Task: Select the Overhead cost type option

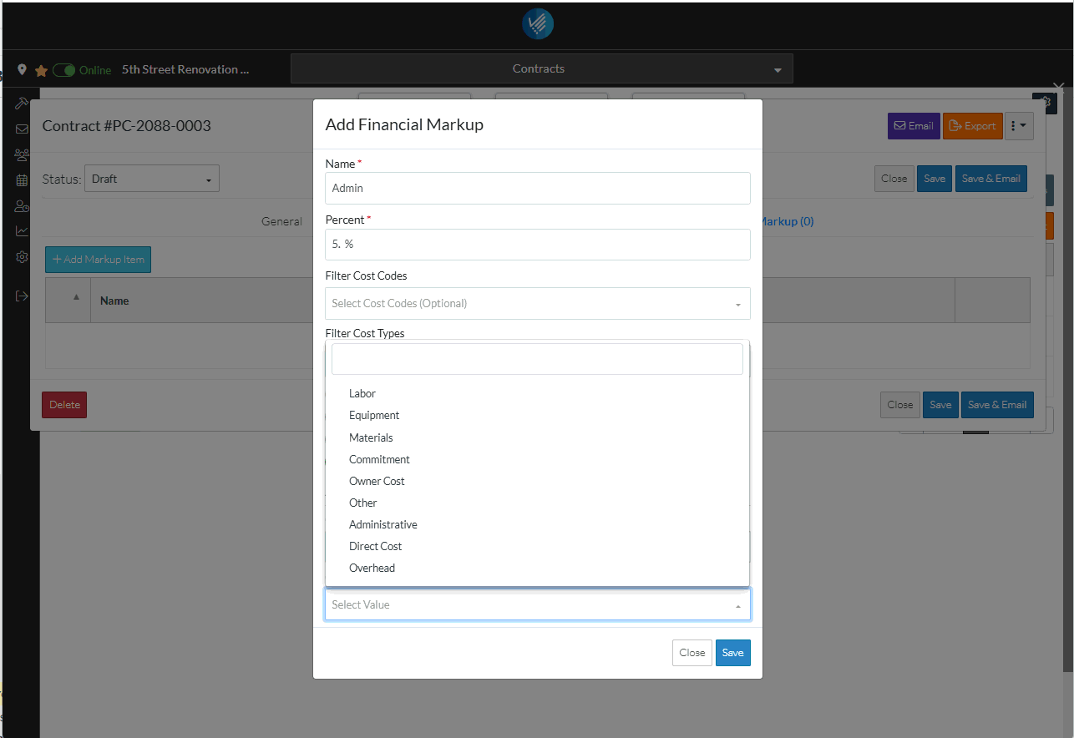Action: pyautogui.click(x=372, y=568)
